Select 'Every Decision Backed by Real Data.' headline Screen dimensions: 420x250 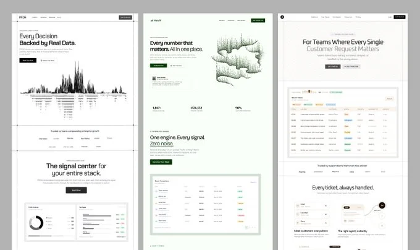point(48,40)
